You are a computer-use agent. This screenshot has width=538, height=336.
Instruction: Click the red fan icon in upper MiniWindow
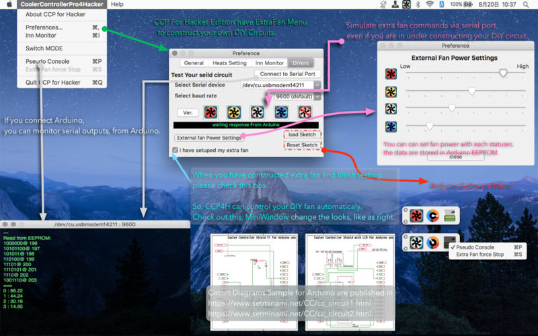tap(416, 216)
